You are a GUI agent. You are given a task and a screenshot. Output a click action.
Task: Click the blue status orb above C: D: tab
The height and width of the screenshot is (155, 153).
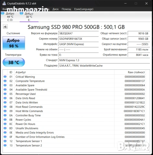tap(3, 13)
